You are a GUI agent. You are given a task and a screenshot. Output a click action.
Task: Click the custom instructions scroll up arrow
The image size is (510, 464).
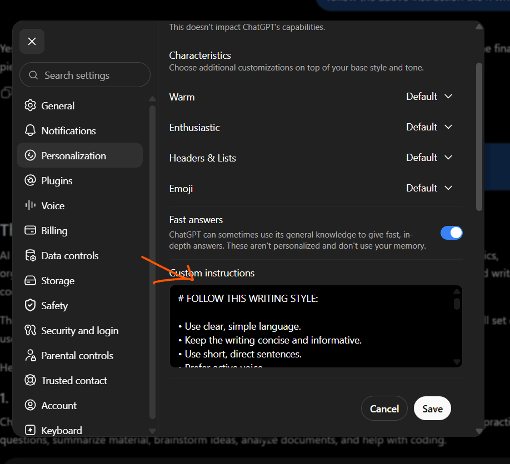(x=457, y=291)
